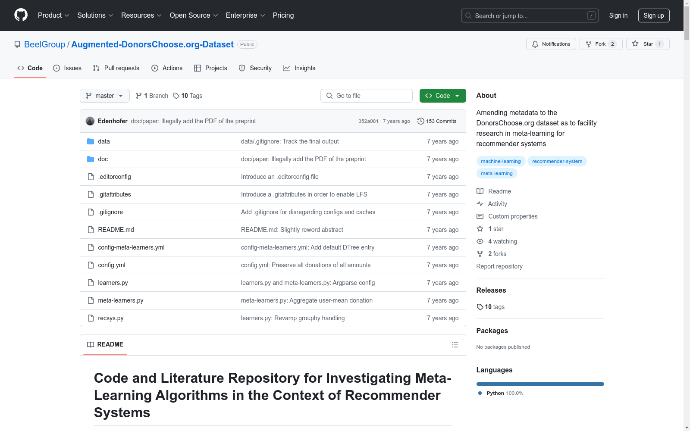Click the .gitattributes file icon
Viewport: 690px width, 431px height.
[x=91, y=194]
